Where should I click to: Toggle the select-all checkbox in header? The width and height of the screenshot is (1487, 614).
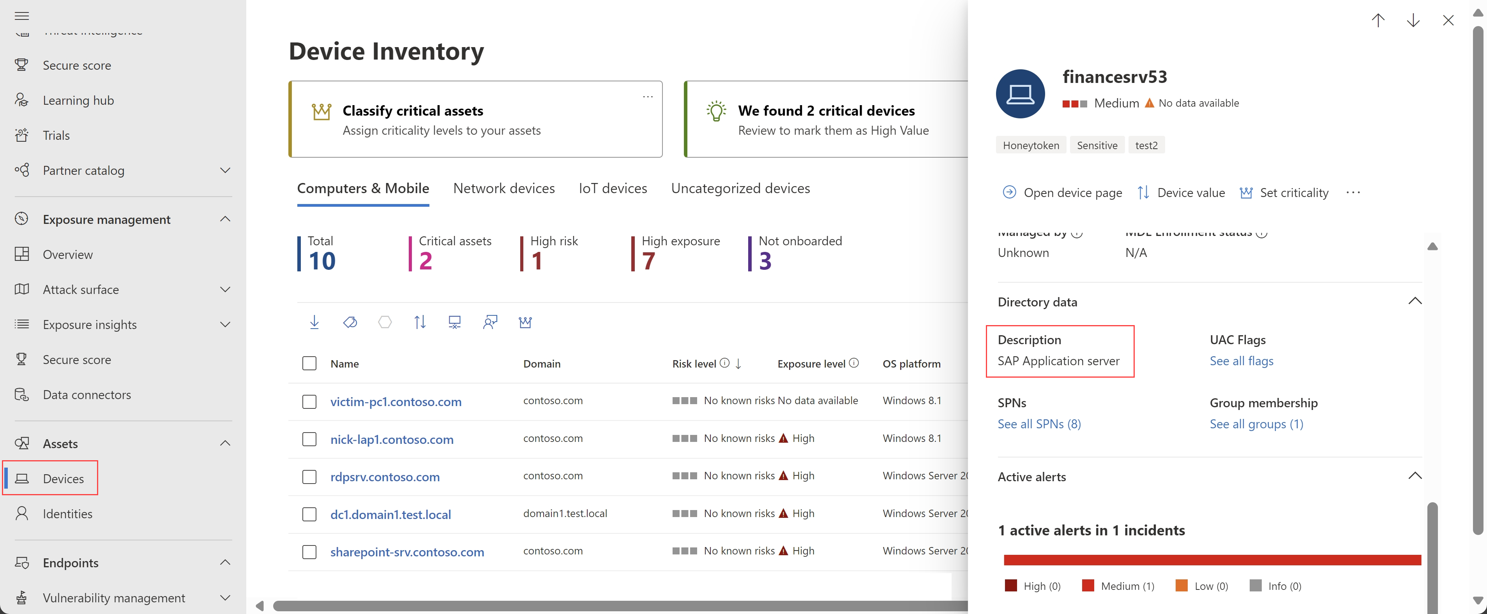[309, 363]
